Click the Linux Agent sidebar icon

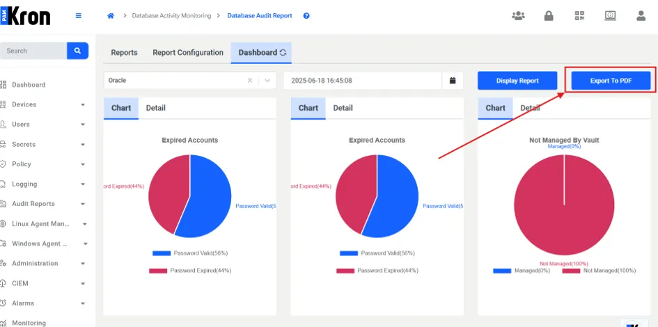click(3, 224)
